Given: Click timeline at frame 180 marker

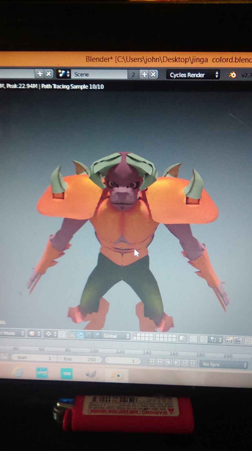Looking at the screenshot, I should click(201, 355).
